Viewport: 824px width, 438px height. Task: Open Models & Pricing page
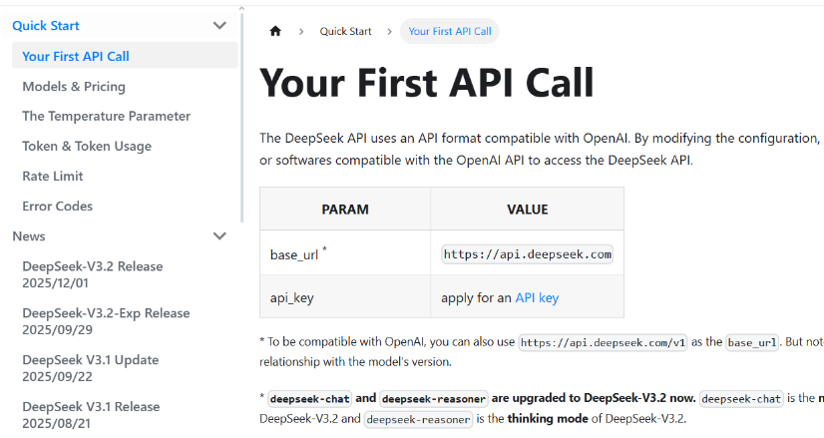click(x=74, y=86)
